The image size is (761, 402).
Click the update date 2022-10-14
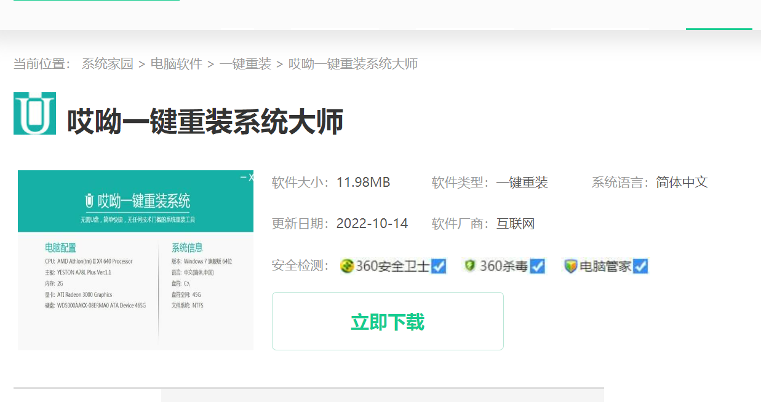tap(372, 224)
